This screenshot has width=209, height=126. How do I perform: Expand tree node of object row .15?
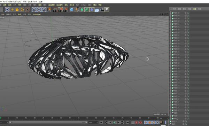click(170, 82)
